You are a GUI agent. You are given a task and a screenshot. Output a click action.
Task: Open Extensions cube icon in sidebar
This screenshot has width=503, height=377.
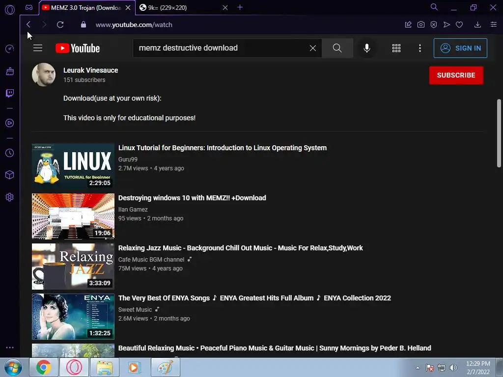point(10,175)
